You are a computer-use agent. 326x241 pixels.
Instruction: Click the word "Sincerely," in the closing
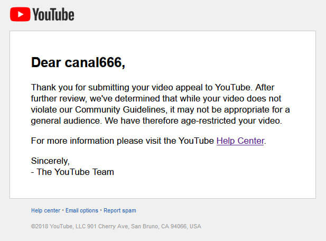(x=50, y=161)
